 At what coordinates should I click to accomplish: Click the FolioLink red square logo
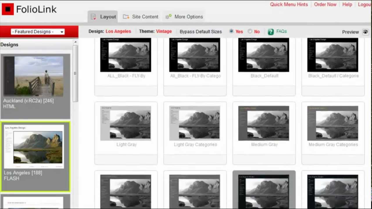[x=8, y=9]
